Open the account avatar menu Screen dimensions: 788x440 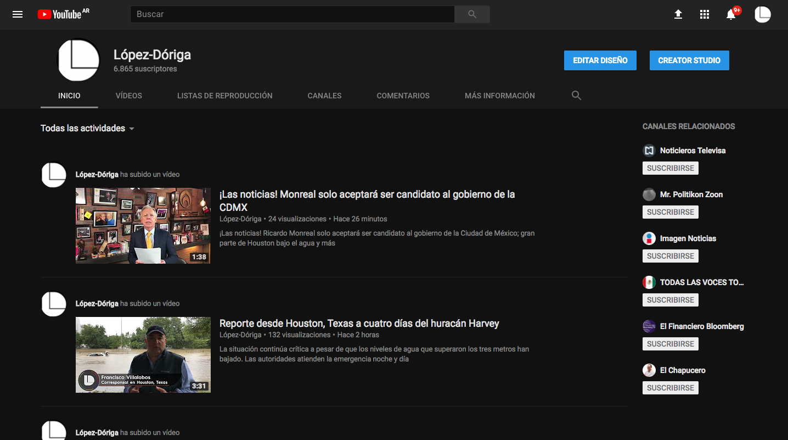click(762, 14)
